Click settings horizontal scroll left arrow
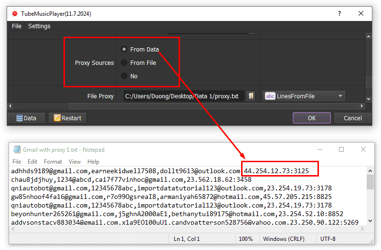Screen dimensions: 381x250 (10, 106)
